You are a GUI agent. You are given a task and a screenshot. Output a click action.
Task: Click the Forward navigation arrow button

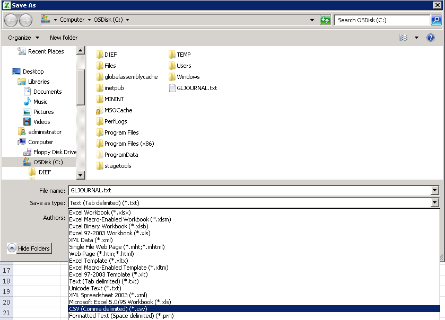pos(25,20)
